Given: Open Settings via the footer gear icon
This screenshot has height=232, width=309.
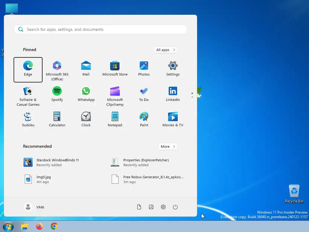Looking at the screenshot, I should 163,207.
